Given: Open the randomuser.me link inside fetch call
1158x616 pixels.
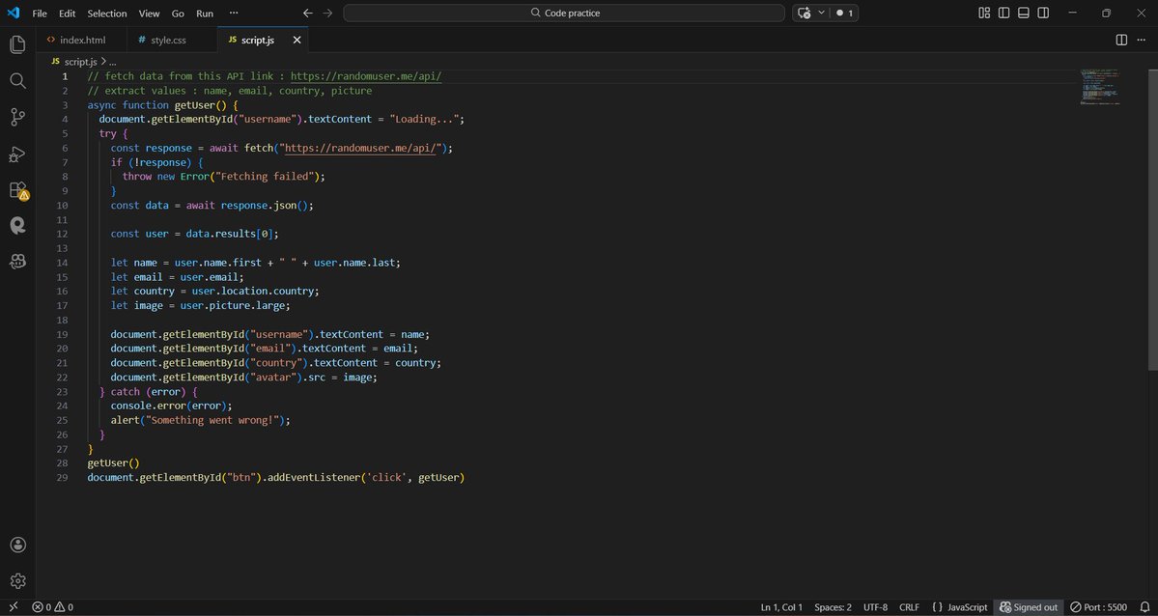Looking at the screenshot, I should 362,148.
